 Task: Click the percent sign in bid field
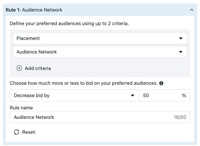tap(184, 96)
